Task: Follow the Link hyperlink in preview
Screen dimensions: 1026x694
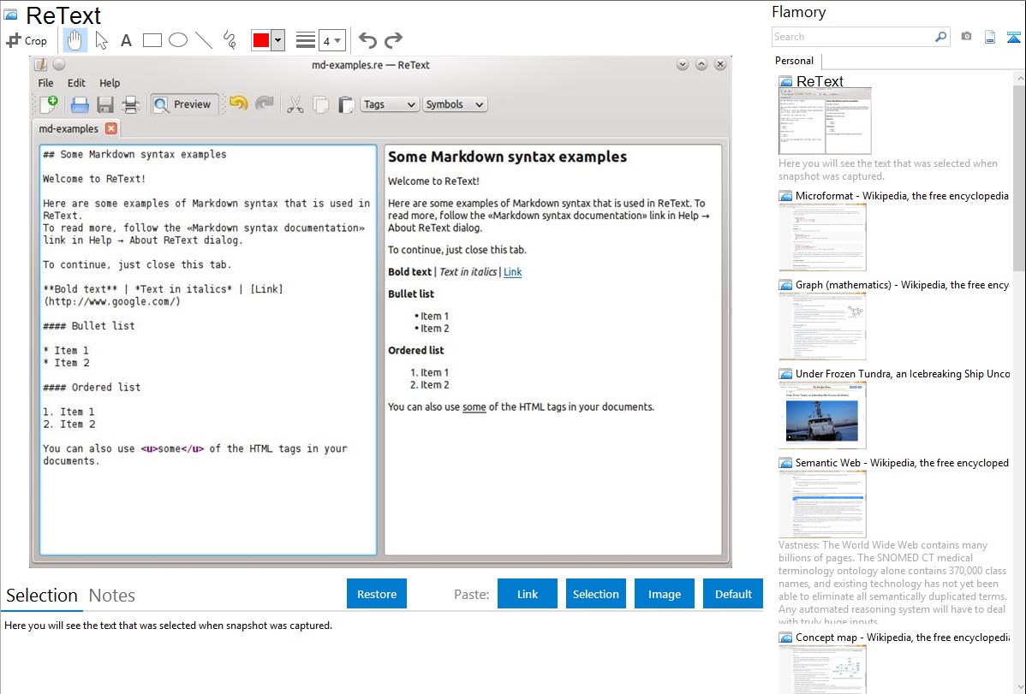Action: coord(512,272)
